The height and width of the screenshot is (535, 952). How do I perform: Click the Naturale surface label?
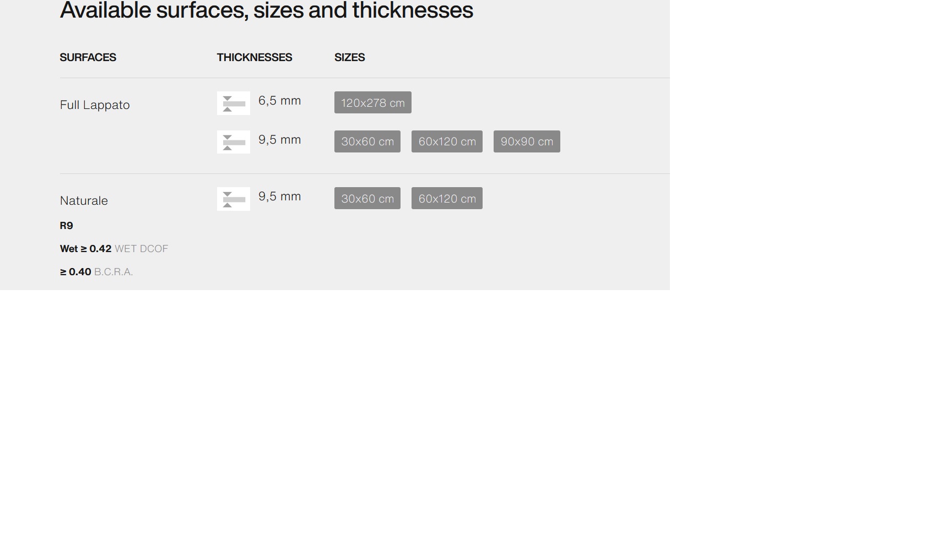coord(84,200)
